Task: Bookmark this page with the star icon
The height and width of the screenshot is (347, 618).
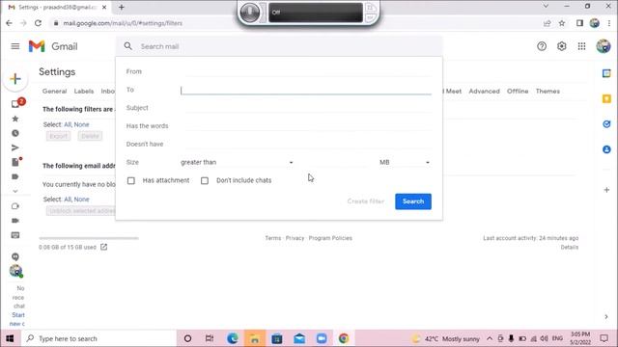Action: tap(562, 23)
